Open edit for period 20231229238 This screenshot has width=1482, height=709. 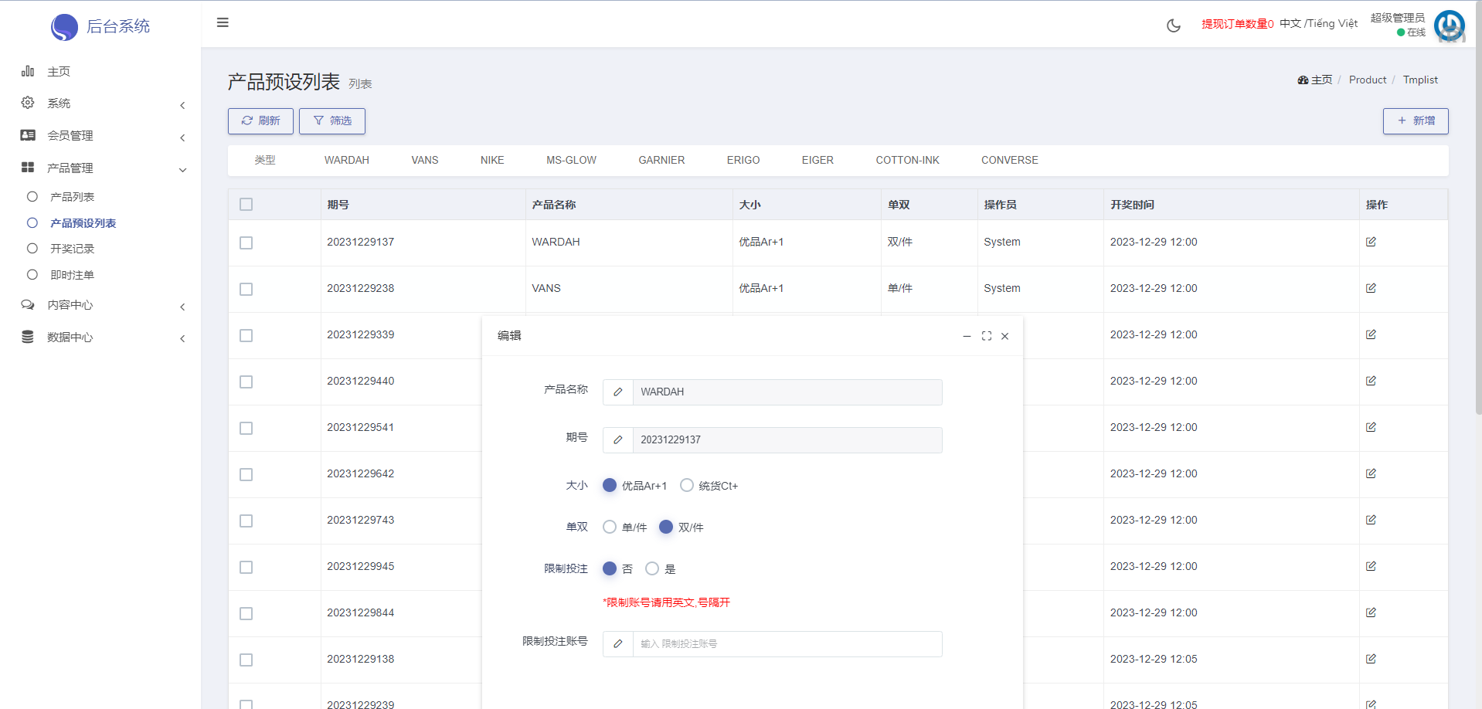click(x=1370, y=288)
